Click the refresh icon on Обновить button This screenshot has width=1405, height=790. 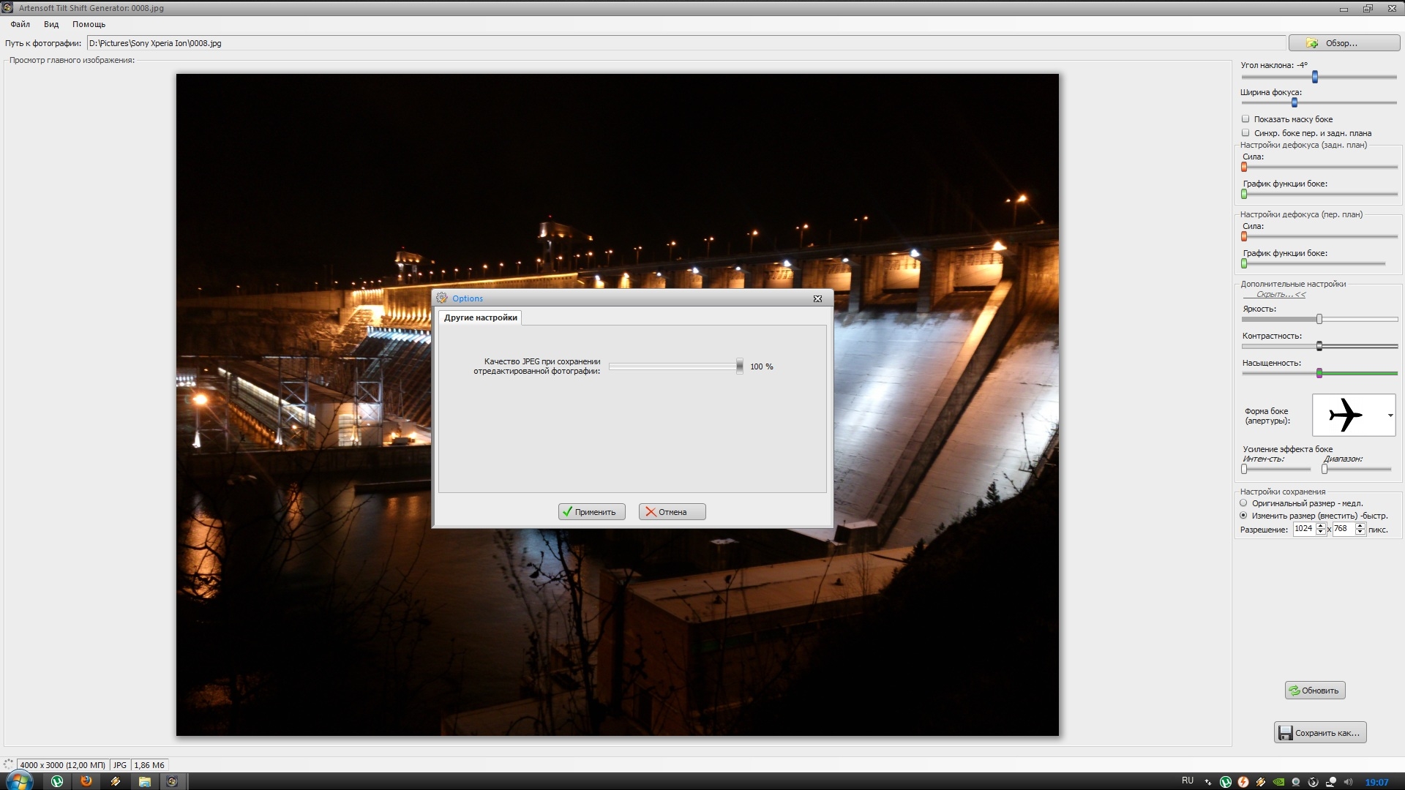1294,691
